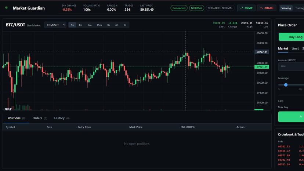Trigger the PUMP scenario button
The image size is (304, 171).
pos(246,8)
